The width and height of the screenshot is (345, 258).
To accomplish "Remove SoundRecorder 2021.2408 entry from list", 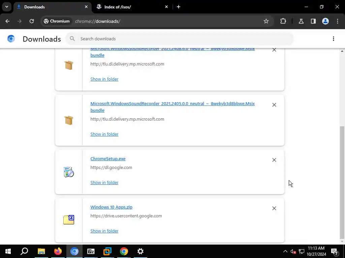I will point(274,50).
